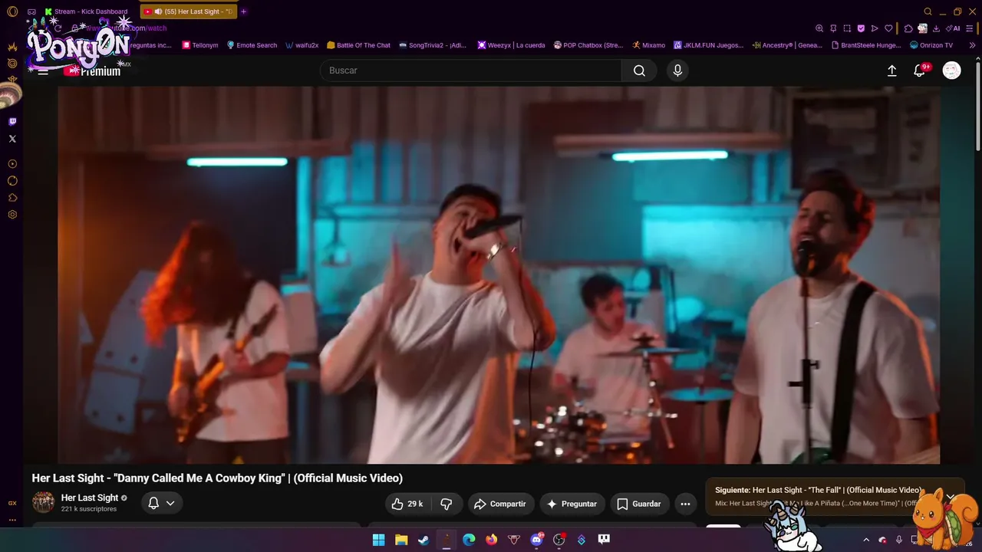The width and height of the screenshot is (982, 552).
Task: Open the extensions puzzle-piece icon
Action: click(x=908, y=28)
